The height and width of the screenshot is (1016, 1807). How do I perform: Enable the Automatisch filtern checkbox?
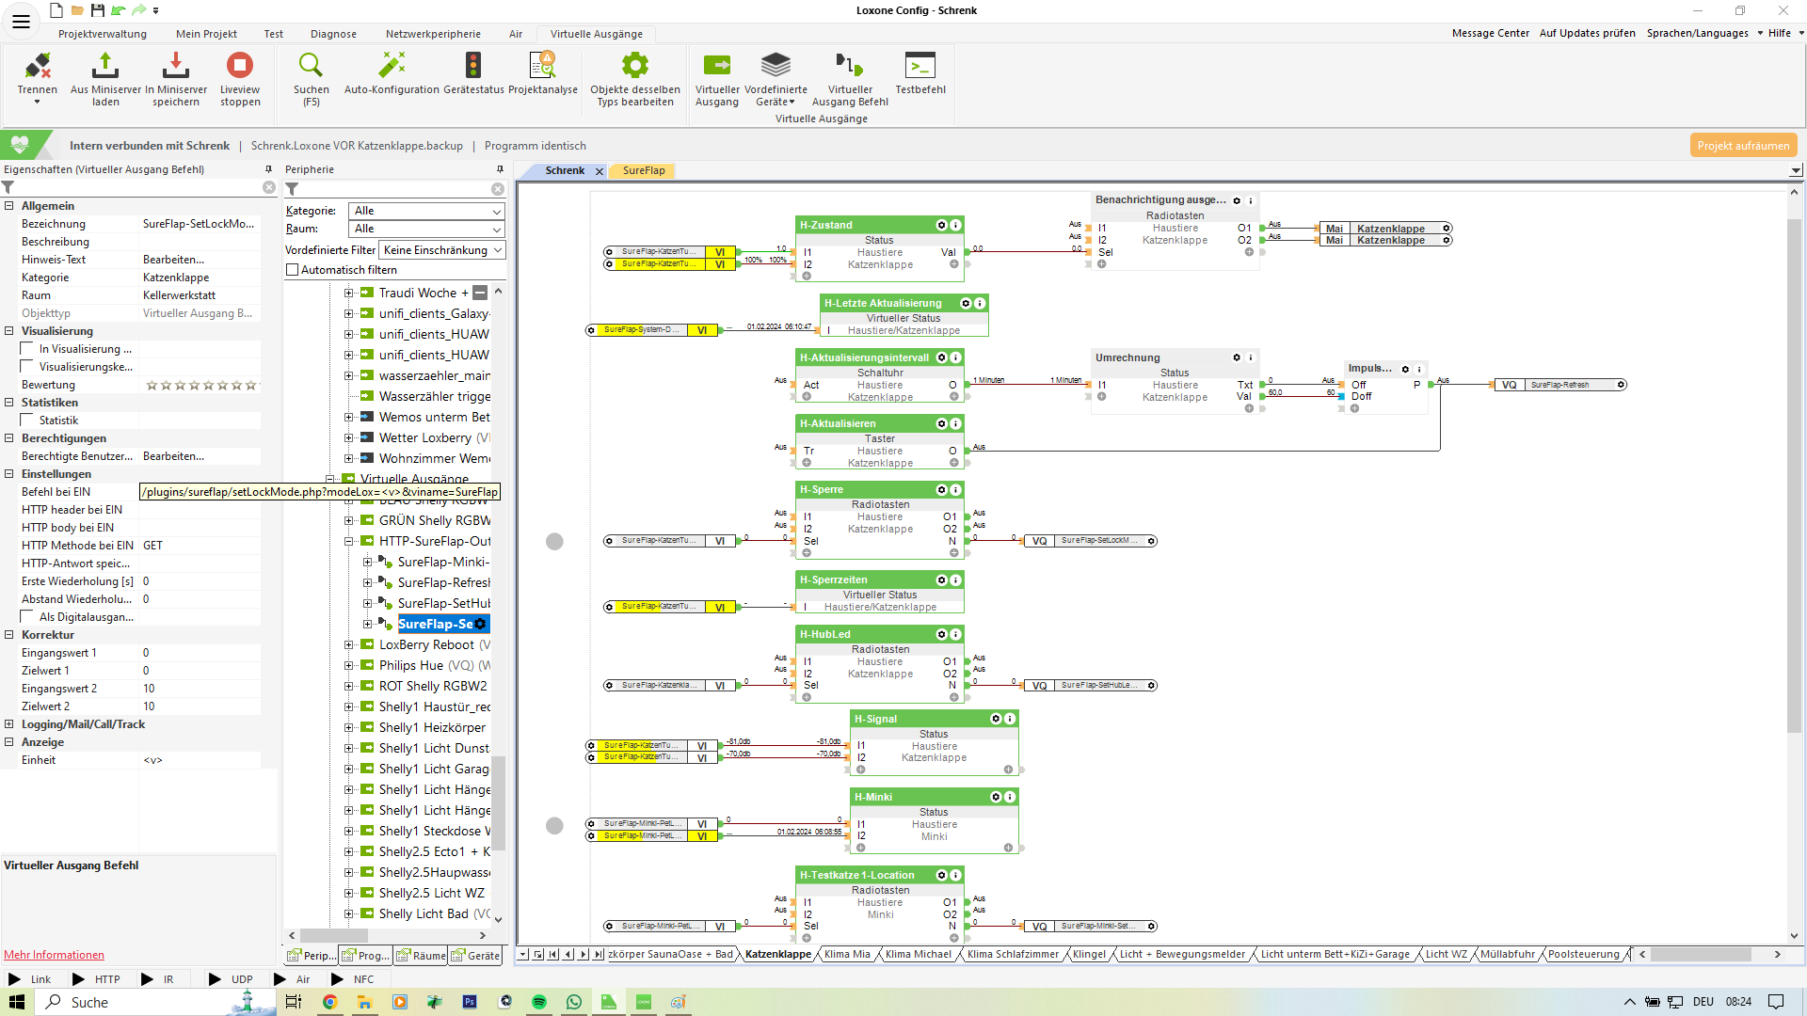[293, 270]
